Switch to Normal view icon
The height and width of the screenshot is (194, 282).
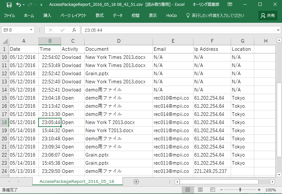(x=188, y=190)
